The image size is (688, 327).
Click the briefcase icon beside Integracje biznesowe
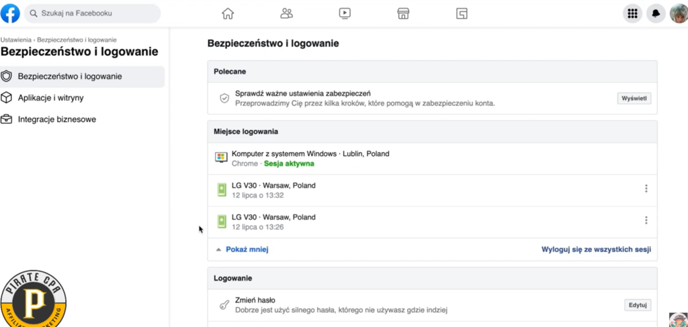pos(6,119)
